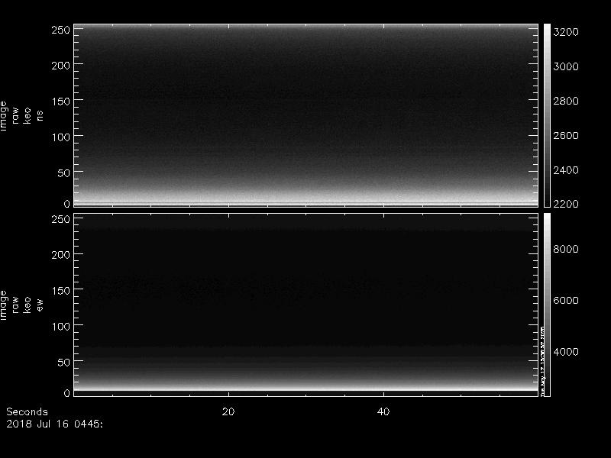This screenshot has height=458, width=611.
Task: Click the 'Seconds' x-axis title
Action: point(27,411)
